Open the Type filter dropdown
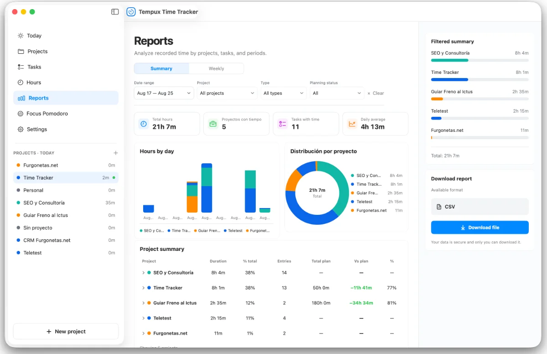This screenshot has width=547, height=354. tap(283, 93)
